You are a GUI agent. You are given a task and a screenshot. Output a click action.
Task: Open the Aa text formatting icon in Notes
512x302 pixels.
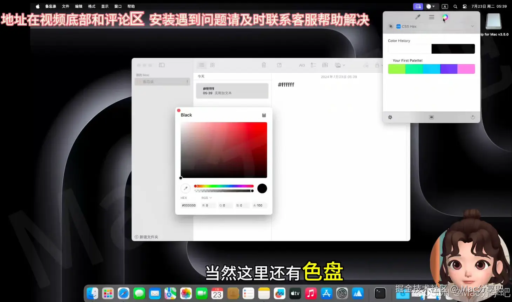click(x=302, y=65)
